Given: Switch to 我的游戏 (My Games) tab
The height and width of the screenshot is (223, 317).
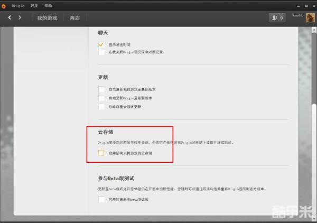Looking at the screenshot, I should [47, 17].
